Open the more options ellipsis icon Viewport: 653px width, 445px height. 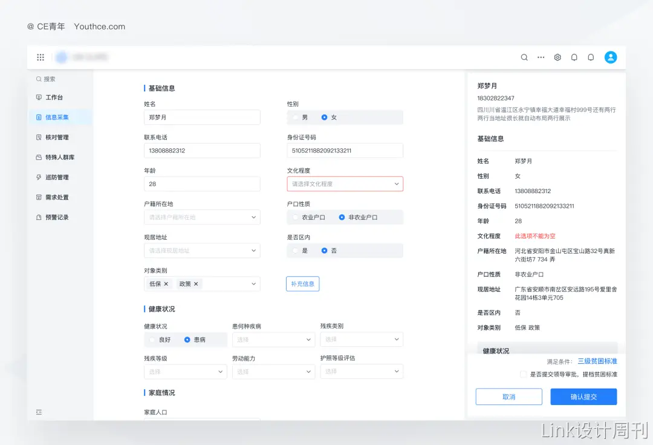pos(541,58)
